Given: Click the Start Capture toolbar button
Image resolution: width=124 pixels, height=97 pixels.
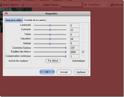Looking at the screenshot, I should 9,5.
